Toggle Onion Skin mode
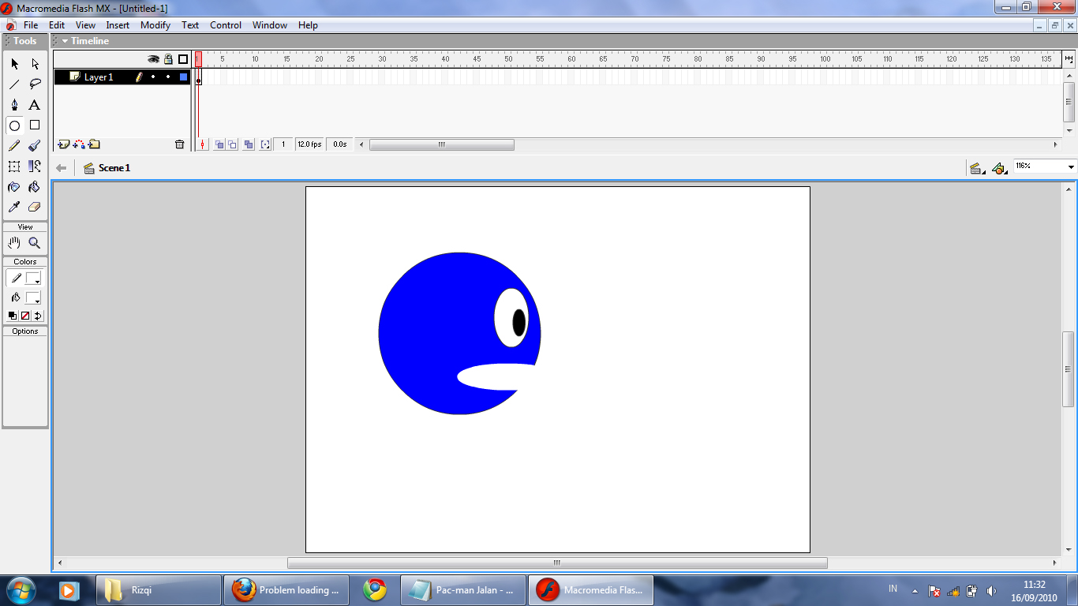 coord(219,144)
